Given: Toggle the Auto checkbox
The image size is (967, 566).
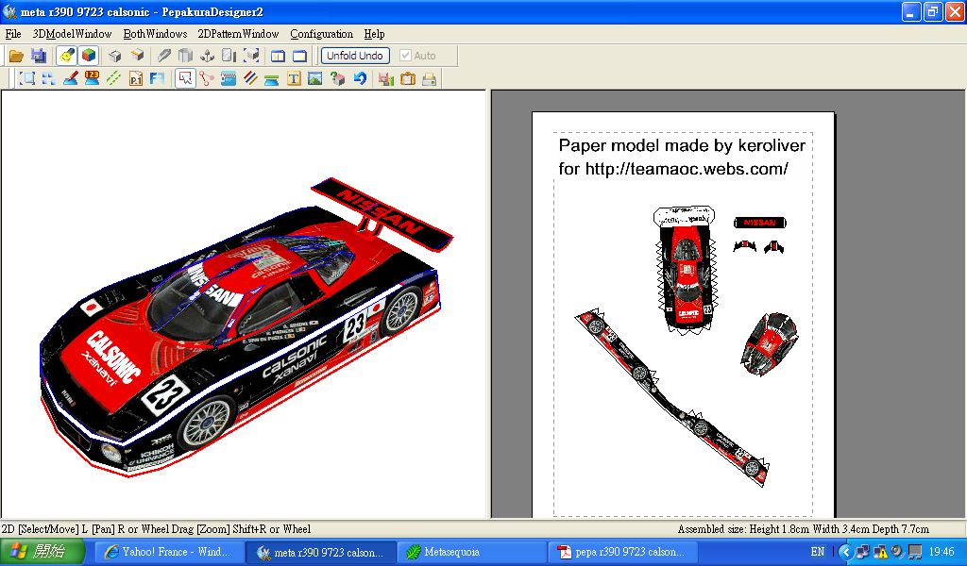Looking at the screenshot, I should click(406, 56).
